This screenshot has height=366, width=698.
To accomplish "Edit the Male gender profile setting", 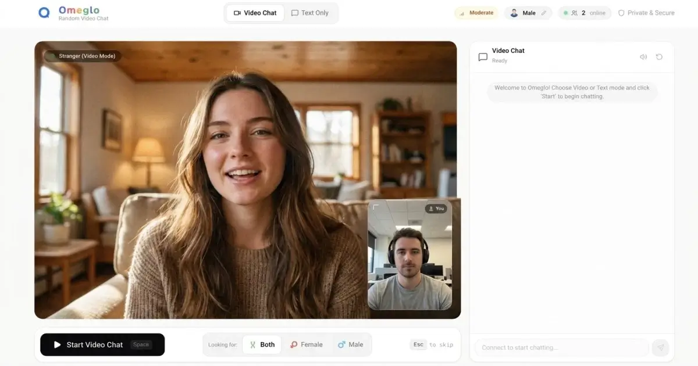I will tap(528, 13).
